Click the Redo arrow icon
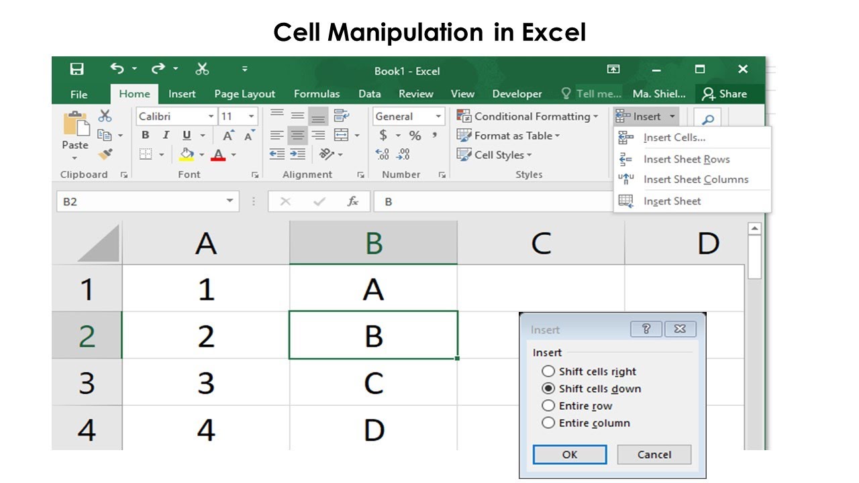 coord(158,68)
